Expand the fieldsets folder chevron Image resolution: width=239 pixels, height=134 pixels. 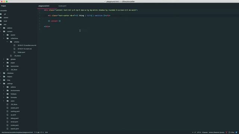(x=4, y=94)
